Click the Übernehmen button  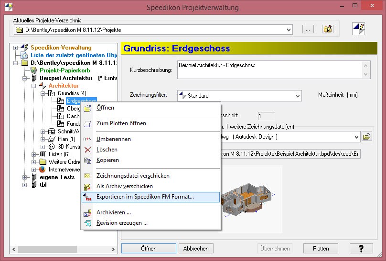[x=275, y=249]
